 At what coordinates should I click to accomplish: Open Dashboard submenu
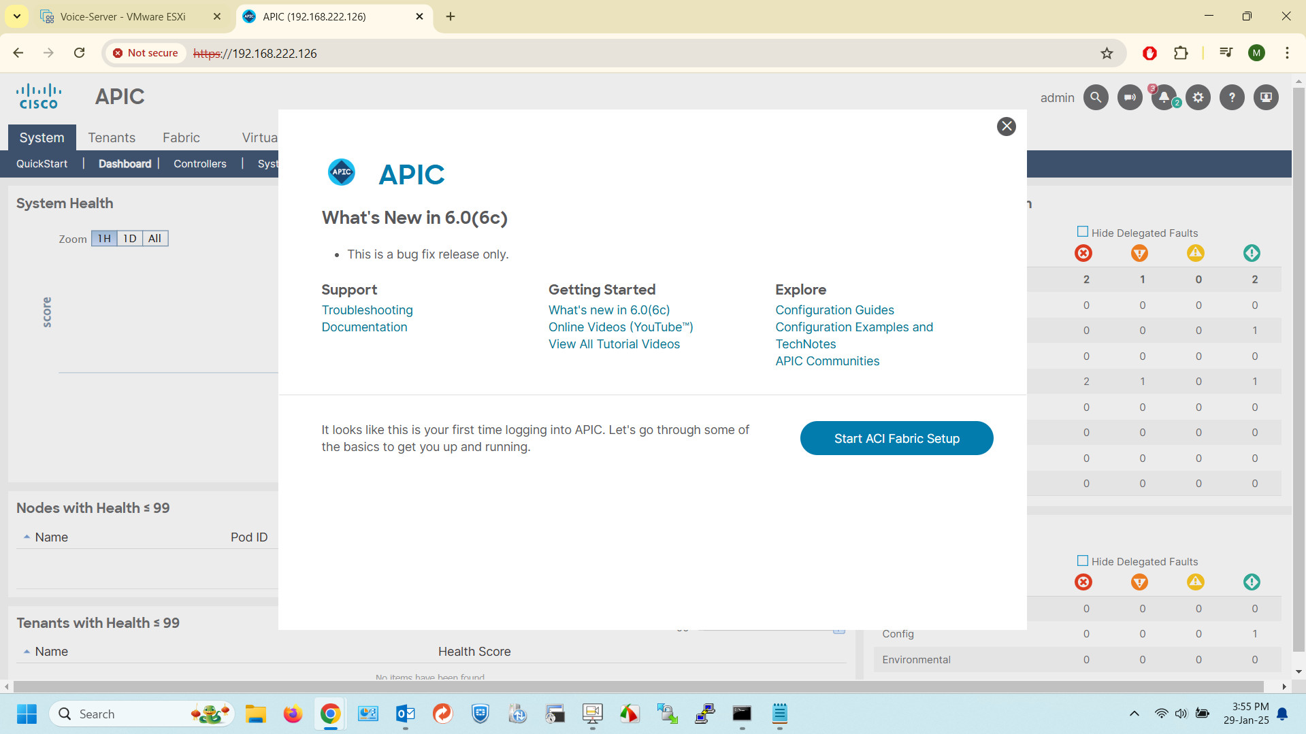pyautogui.click(x=125, y=164)
